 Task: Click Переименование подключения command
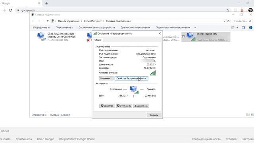[x=173, y=27]
